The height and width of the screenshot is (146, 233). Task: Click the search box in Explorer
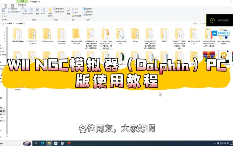[x=202, y=24]
